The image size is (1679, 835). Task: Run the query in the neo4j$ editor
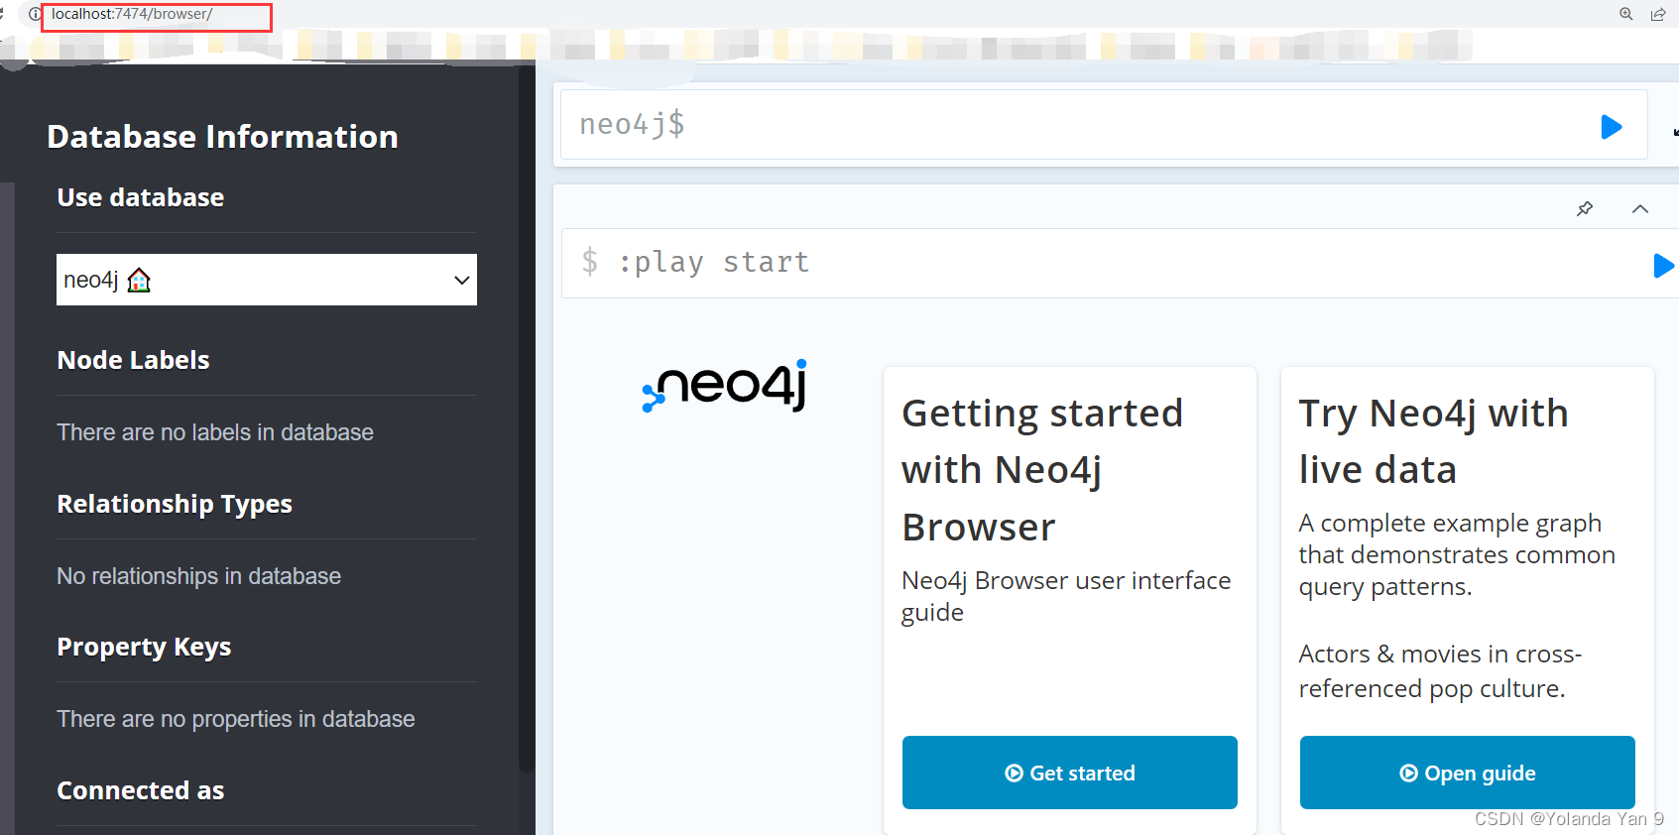tap(1612, 127)
